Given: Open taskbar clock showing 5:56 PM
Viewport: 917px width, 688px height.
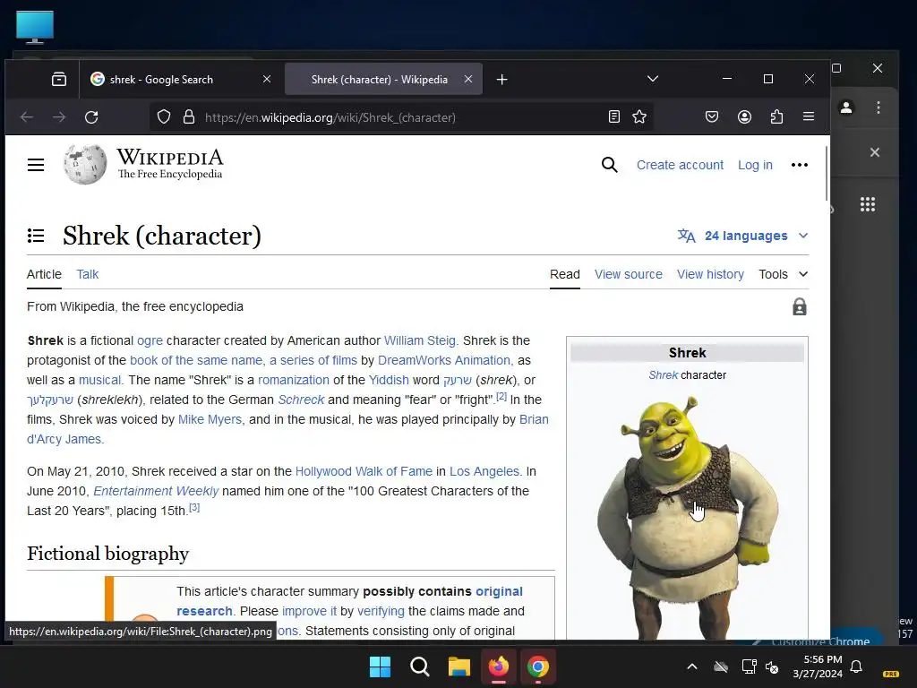Looking at the screenshot, I should pos(818,666).
